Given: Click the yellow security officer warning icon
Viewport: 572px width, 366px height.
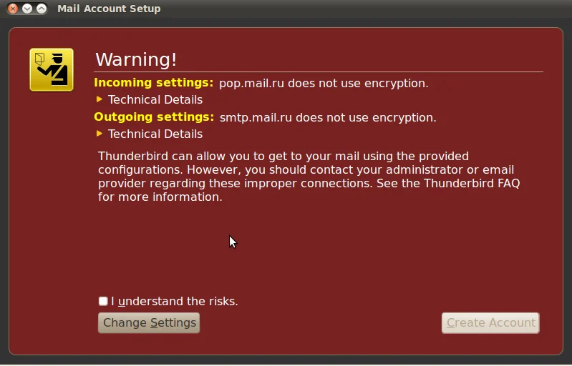Looking at the screenshot, I should coord(52,69).
